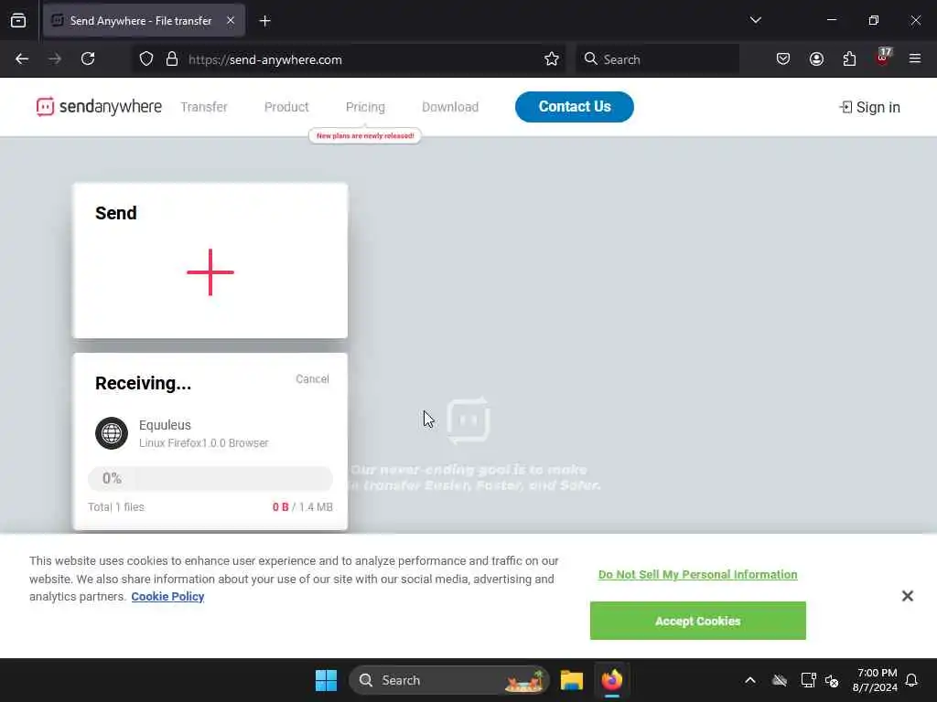Click the globe icon for the Equuleus device
The width and height of the screenshot is (937, 702).
click(112, 433)
